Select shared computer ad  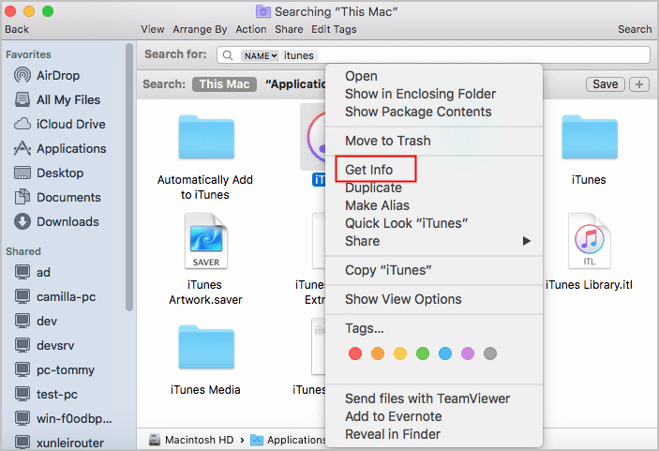[x=33, y=272]
